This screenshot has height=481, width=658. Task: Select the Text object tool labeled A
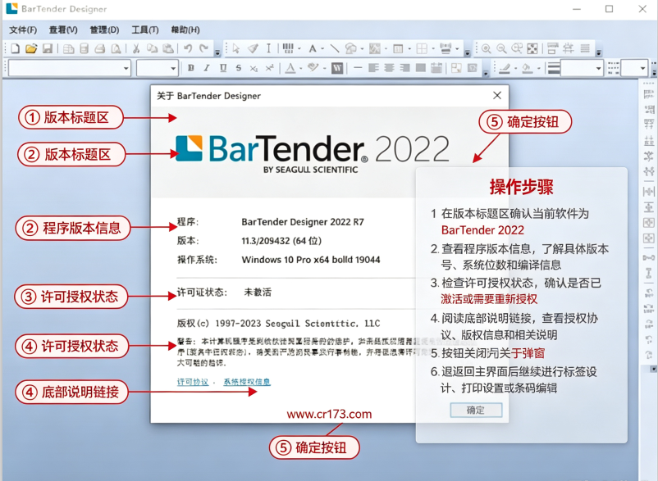[313, 48]
